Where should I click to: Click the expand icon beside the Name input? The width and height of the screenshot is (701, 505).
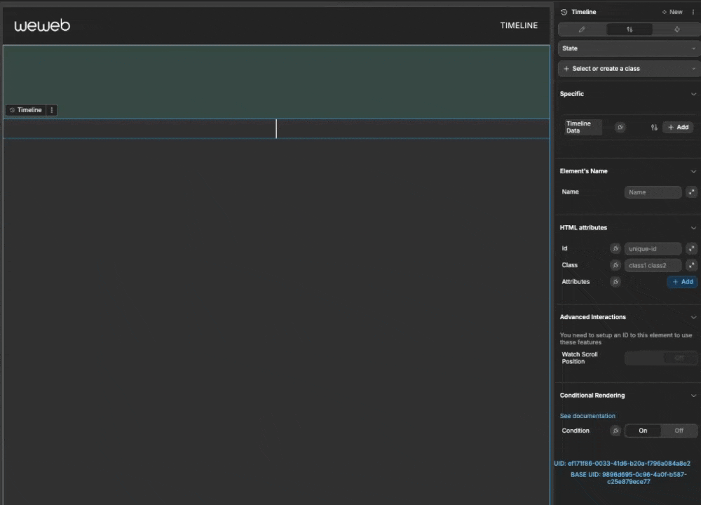click(x=691, y=191)
